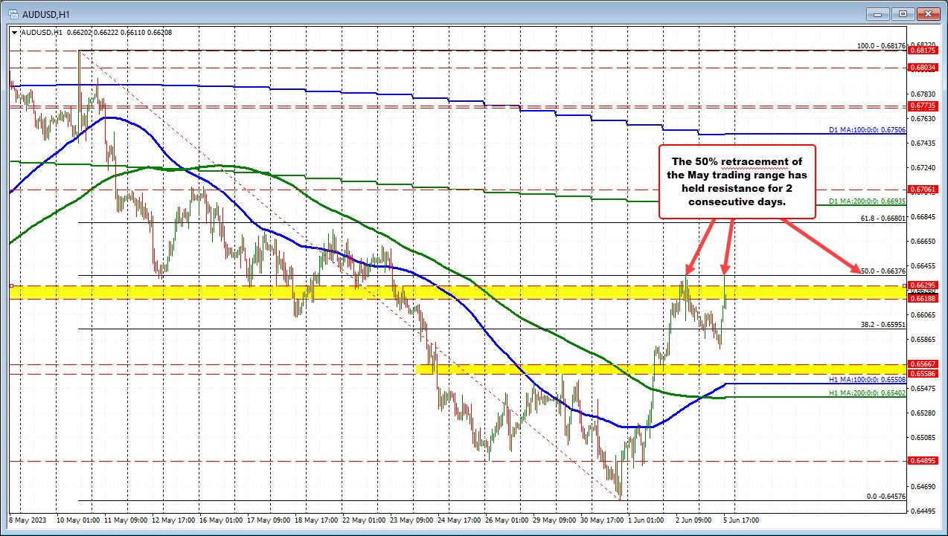
Task: Click the H1 MA:200 0.65402 label
Action: pyautogui.click(x=867, y=392)
